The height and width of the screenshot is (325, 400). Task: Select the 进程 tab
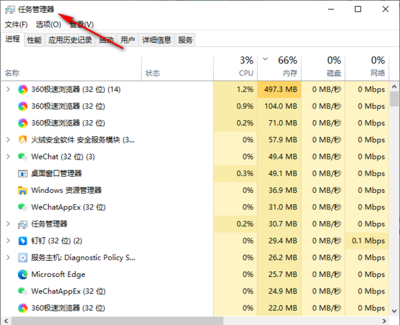(x=13, y=39)
